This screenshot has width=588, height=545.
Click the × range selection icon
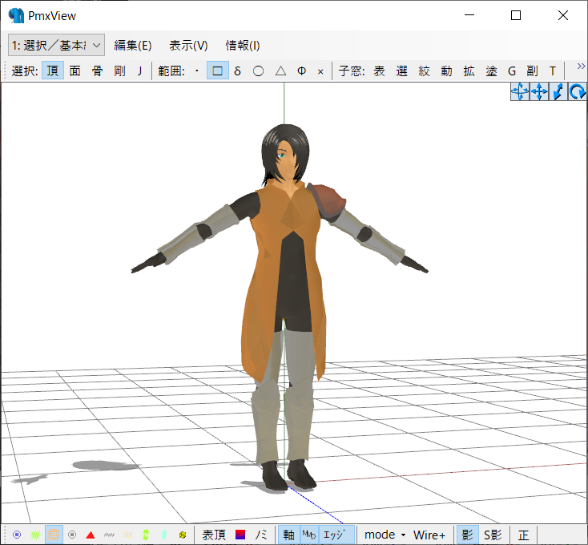click(320, 71)
